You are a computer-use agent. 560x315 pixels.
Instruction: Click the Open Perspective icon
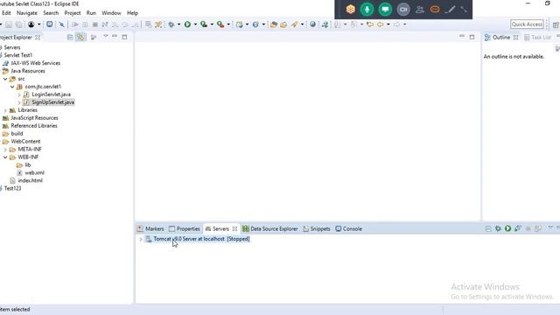point(556,24)
